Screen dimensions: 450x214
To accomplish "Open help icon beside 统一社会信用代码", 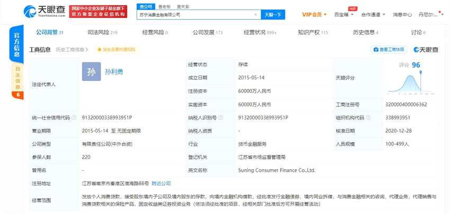I will tap(74, 118).
